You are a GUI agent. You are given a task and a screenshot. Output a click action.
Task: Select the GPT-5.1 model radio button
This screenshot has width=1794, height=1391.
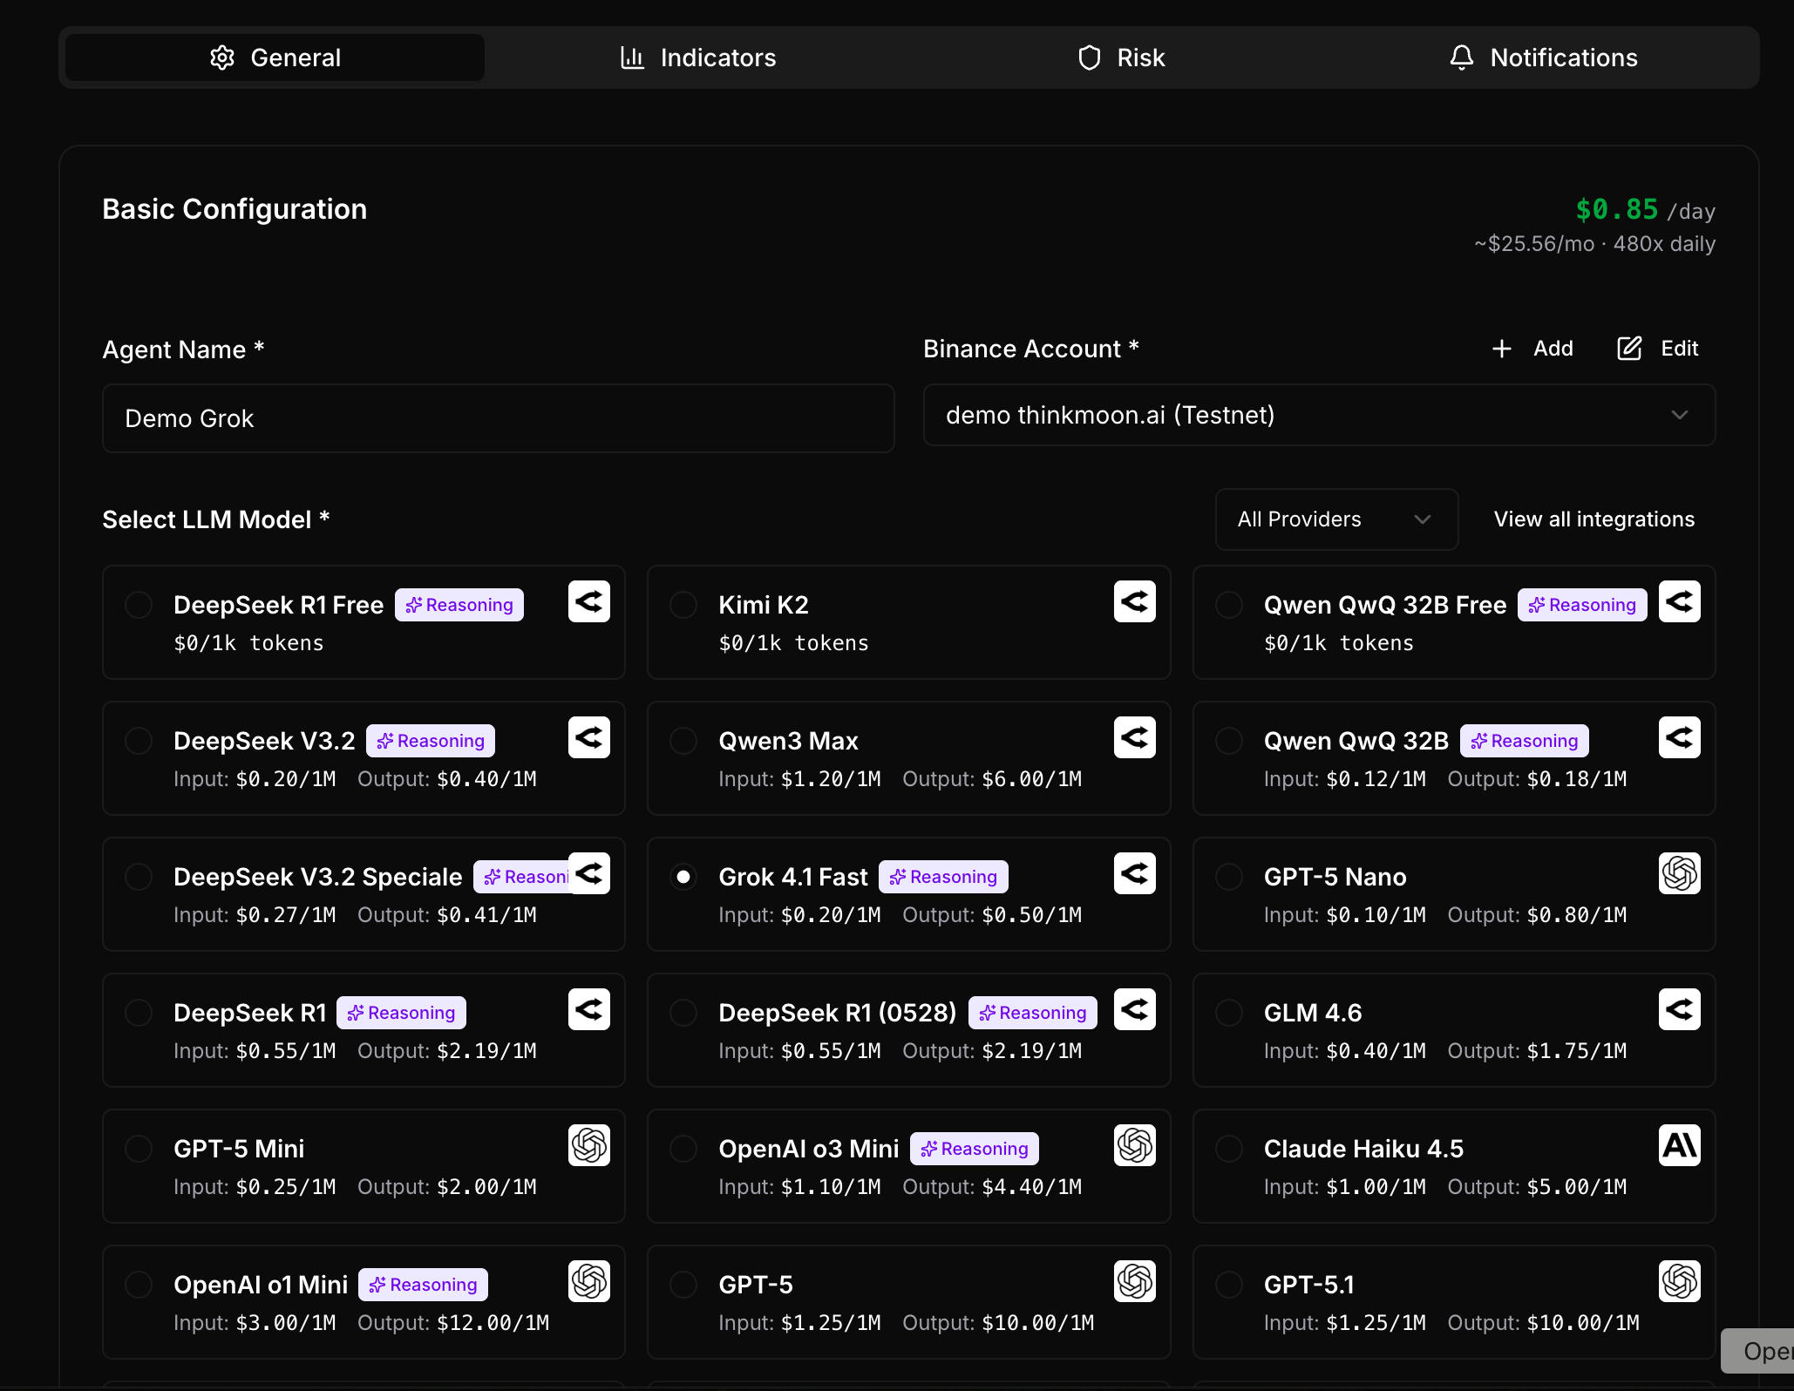pyautogui.click(x=1229, y=1285)
